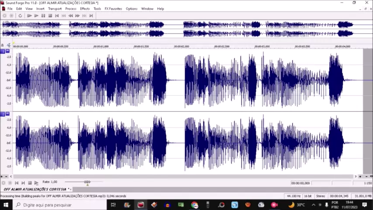Toggle Loop Playback in the top toolbar
Viewport: 373px width, 210px height.
(20, 16)
